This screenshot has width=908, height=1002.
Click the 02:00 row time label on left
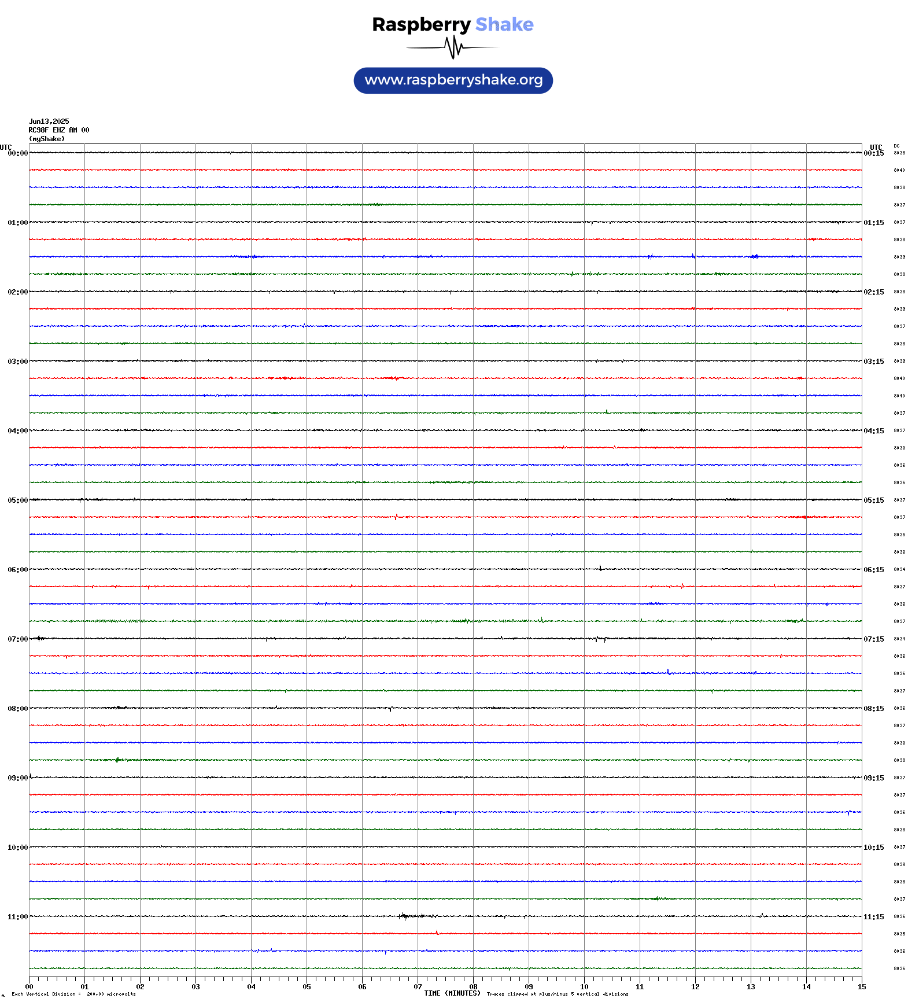(17, 292)
